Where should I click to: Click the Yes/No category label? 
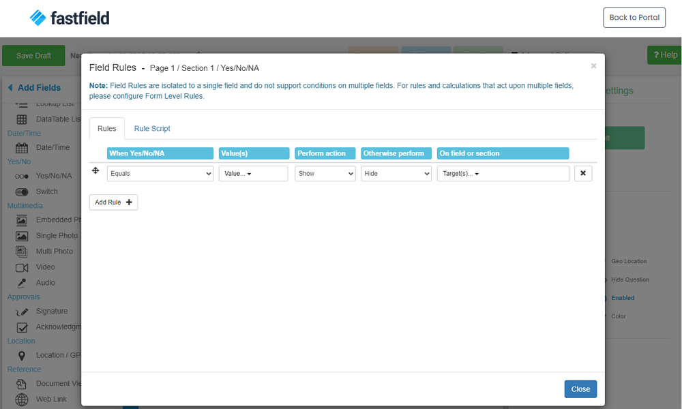(18, 162)
